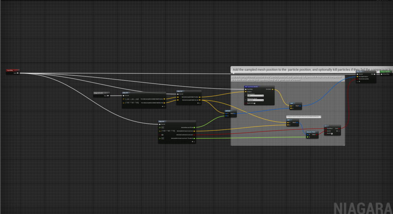The height and width of the screenshot is (214, 393).
Task: Click Module.World Axis Constraint Threshold green pin
Action: click(x=194, y=138)
